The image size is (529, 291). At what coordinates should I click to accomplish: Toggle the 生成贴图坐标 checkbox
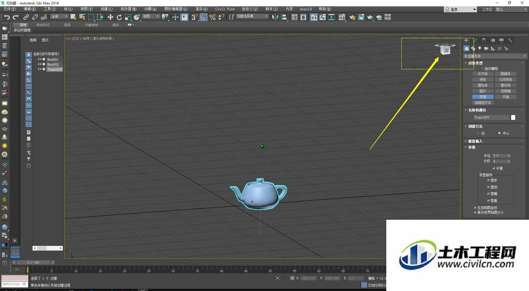tap(475, 208)
